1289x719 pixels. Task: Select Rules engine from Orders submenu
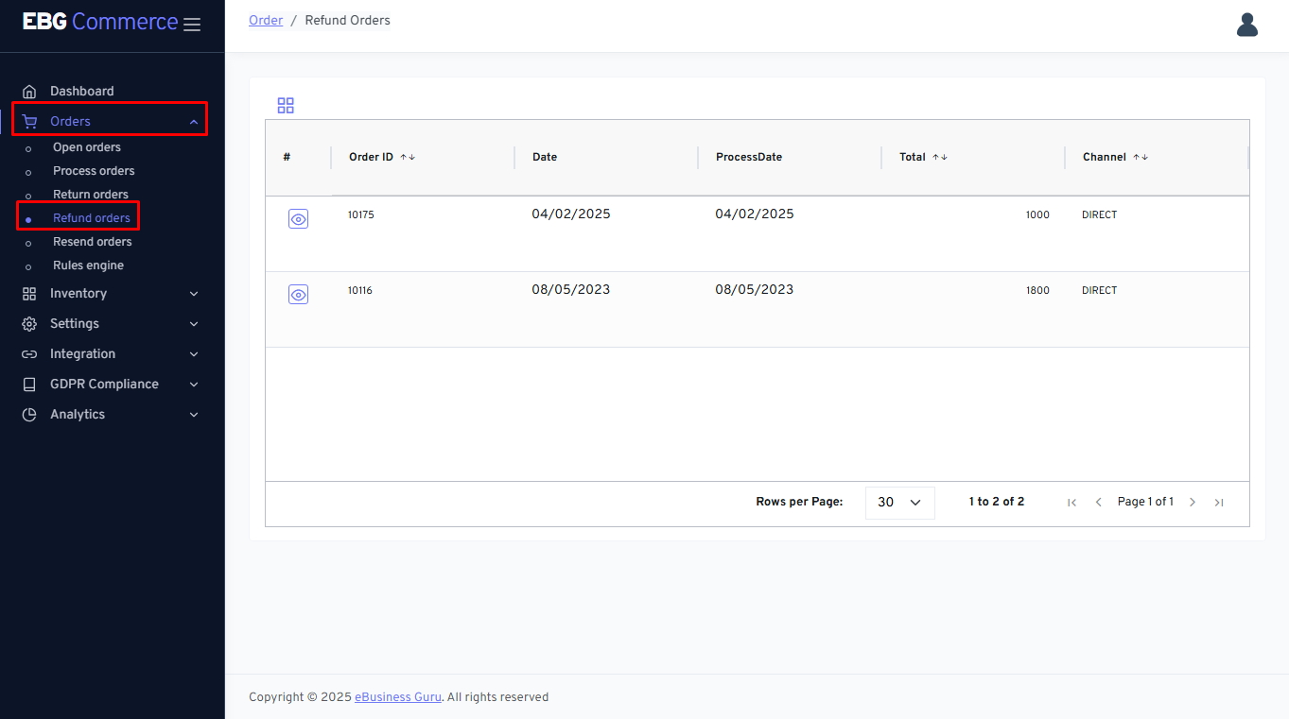[x=88, y=265]
